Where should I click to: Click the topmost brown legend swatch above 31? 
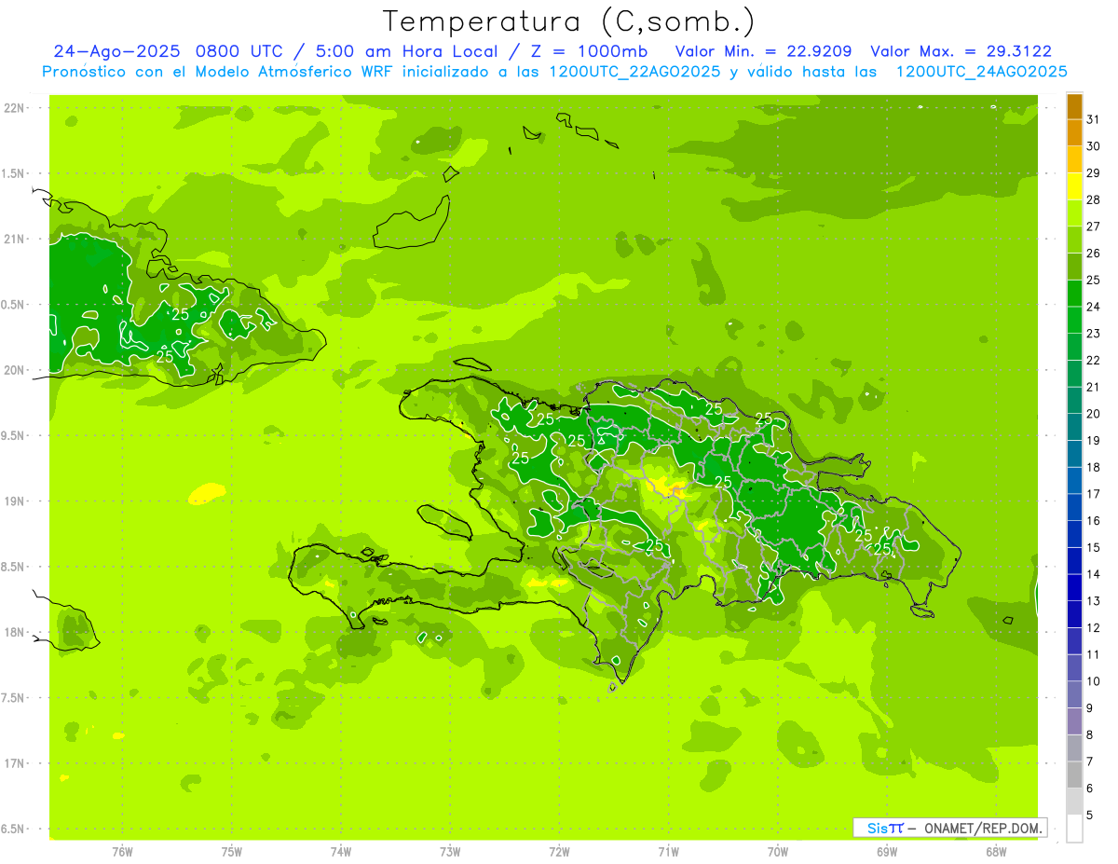[x=1074, y=106]
